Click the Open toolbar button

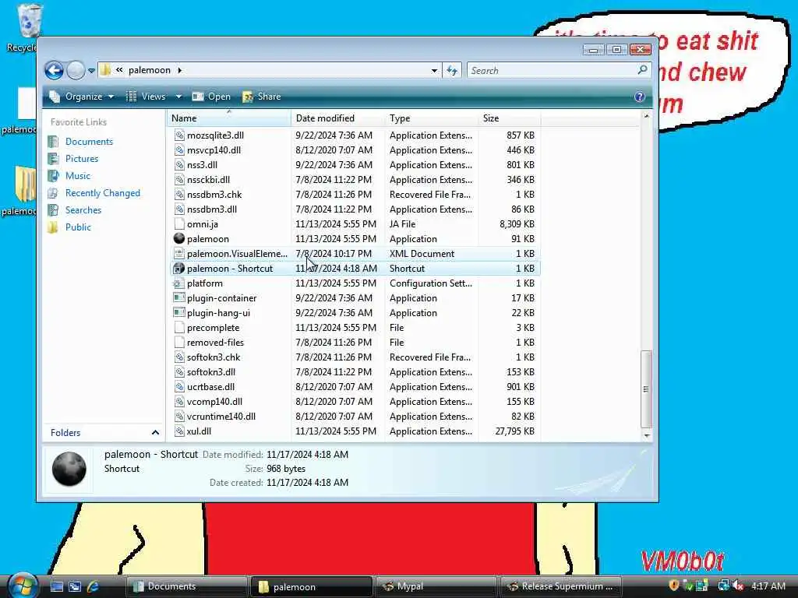click(x=211, y=97)
